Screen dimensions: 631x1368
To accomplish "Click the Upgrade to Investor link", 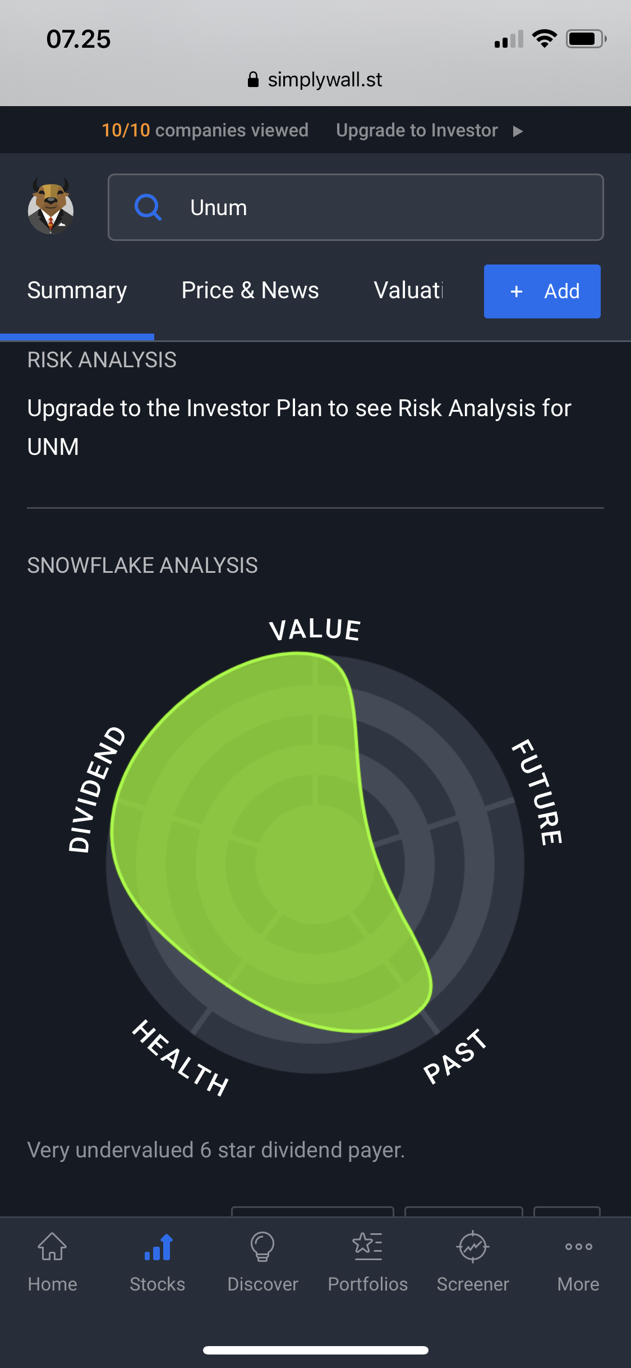I will point(417,130).
